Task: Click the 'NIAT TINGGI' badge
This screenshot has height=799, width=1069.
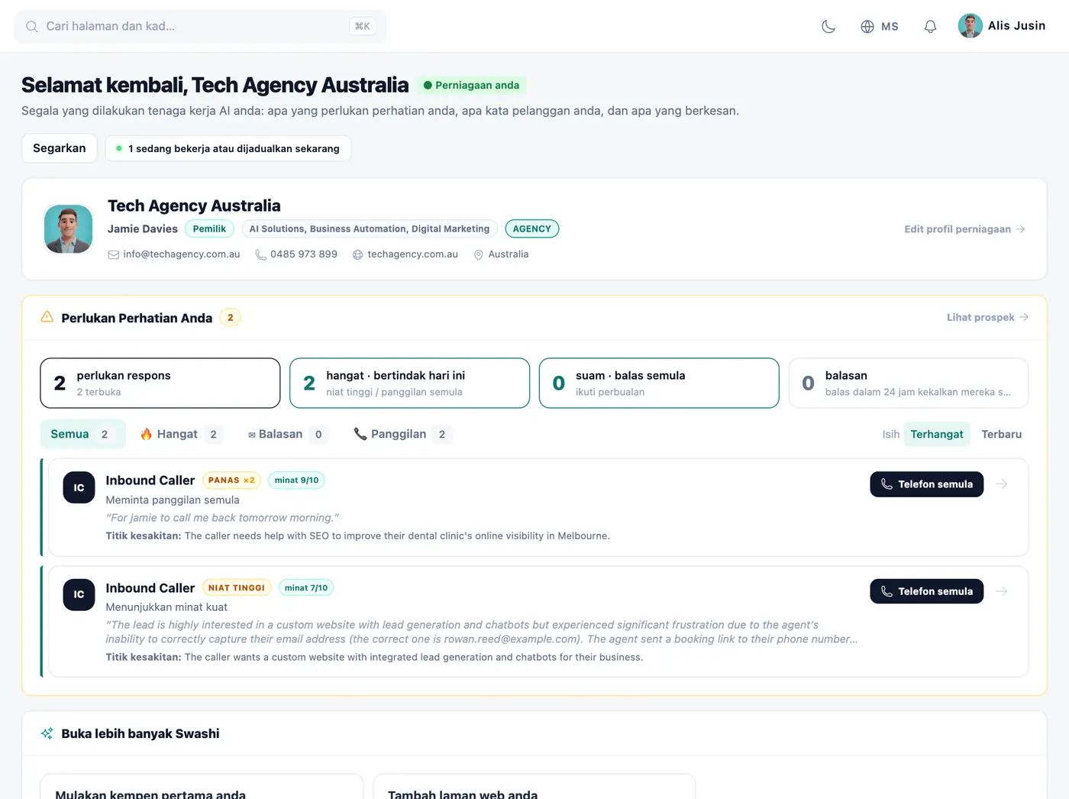Action: click(237, 587)
